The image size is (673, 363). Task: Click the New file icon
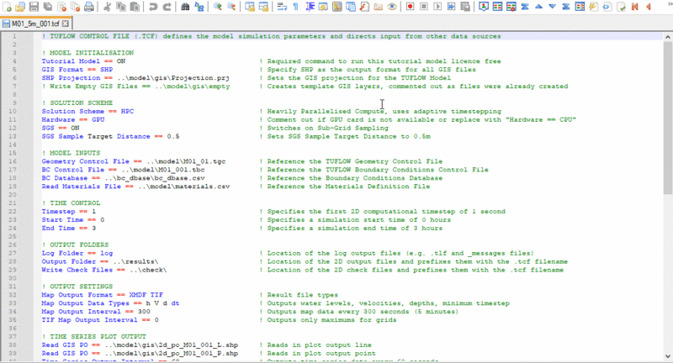click(x=8, y=7)
